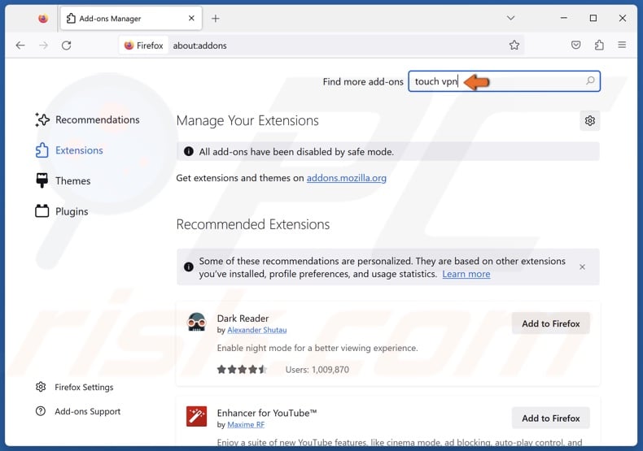Screen dimensions: 643x451
Task: Add Dark Reader to Firefox
Action: pos(550,323)
